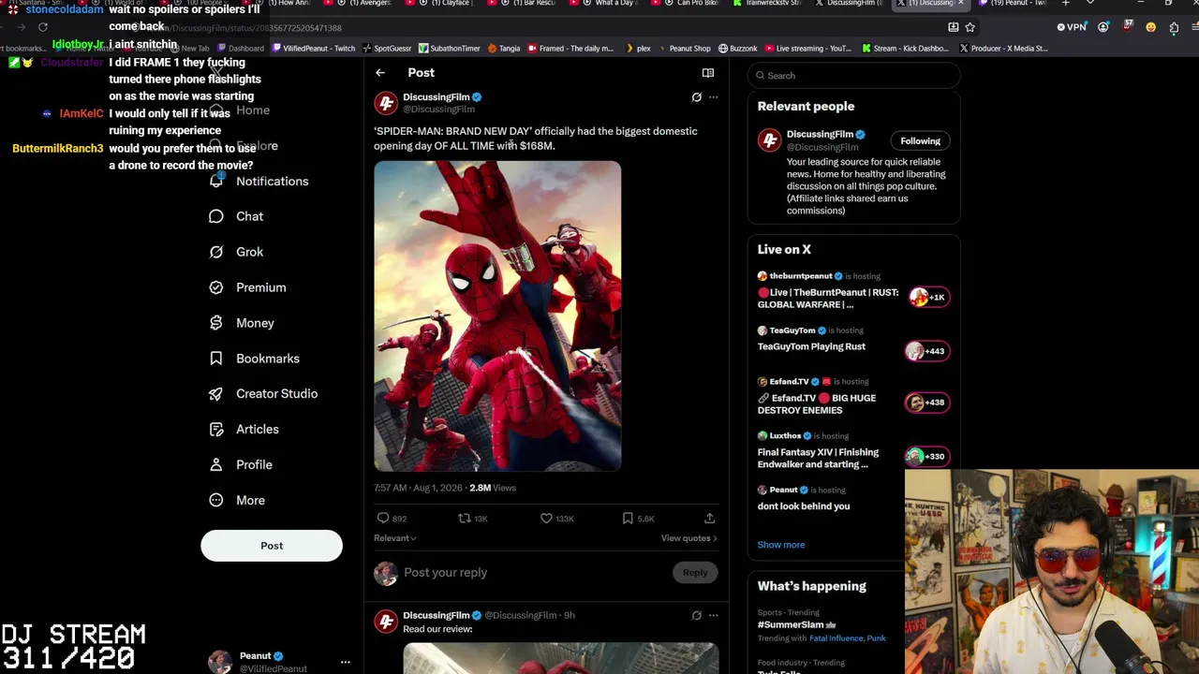Viewport: 1199px width, 674px height.
Task: Open the 2.8M Views count
Action: [493, 488]
